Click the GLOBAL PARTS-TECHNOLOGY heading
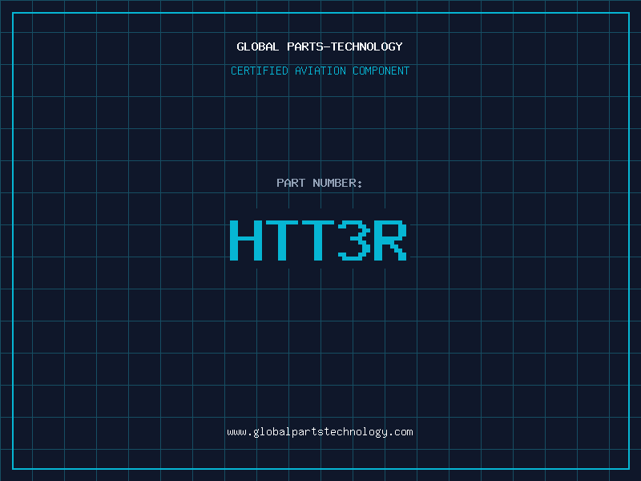This screenshot has height=481, width=641. coord(320,46)
